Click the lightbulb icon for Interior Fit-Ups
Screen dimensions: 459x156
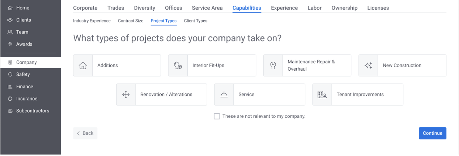[x=178, y=65]
